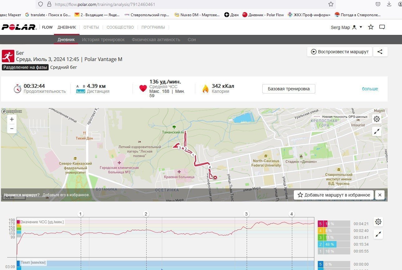Viewport: 402px width, 270px height.
Task: Click lap marker 1 on the map route
Action: (x=193, y=155)
